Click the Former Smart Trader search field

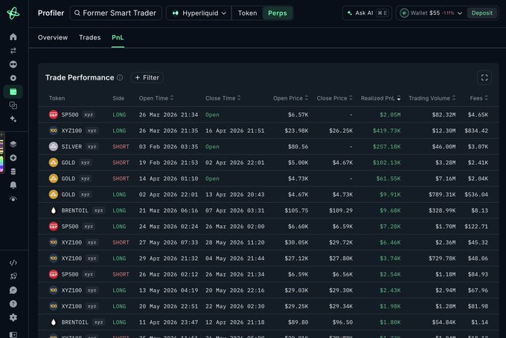116,13
